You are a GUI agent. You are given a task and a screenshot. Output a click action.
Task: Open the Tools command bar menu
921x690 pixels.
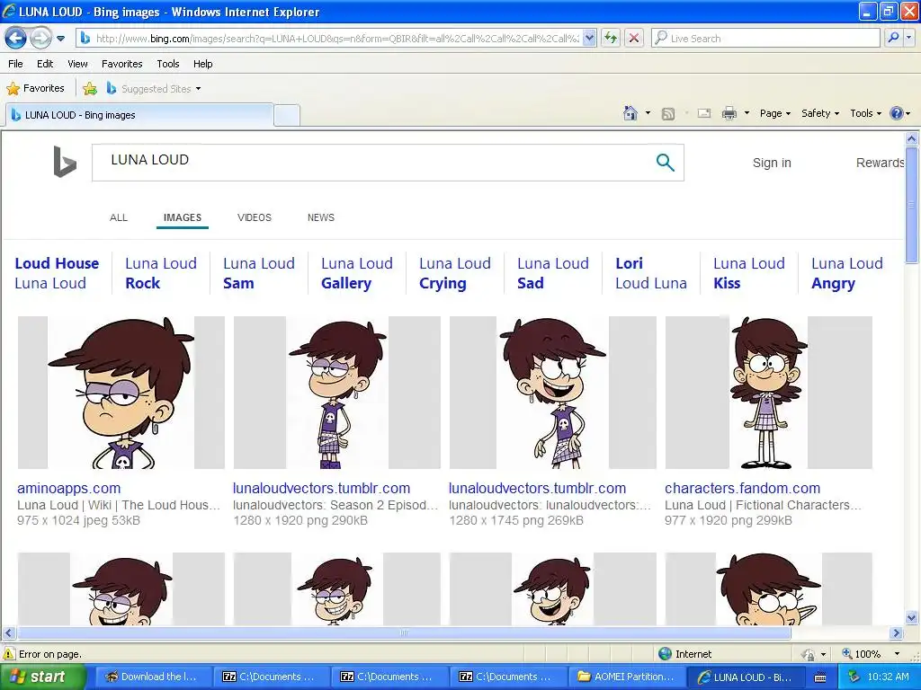(x=866, y=113)
